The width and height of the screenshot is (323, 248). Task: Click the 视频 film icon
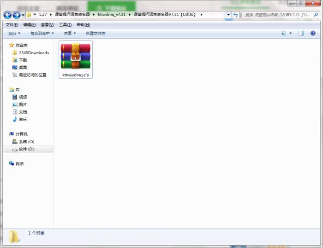tap(15, 97)
